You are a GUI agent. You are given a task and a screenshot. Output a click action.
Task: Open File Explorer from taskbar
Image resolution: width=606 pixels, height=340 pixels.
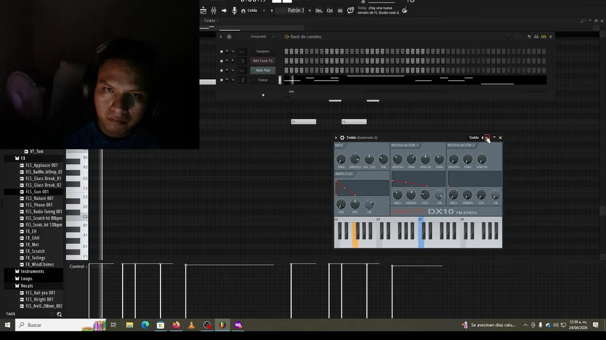coord(129,325)
